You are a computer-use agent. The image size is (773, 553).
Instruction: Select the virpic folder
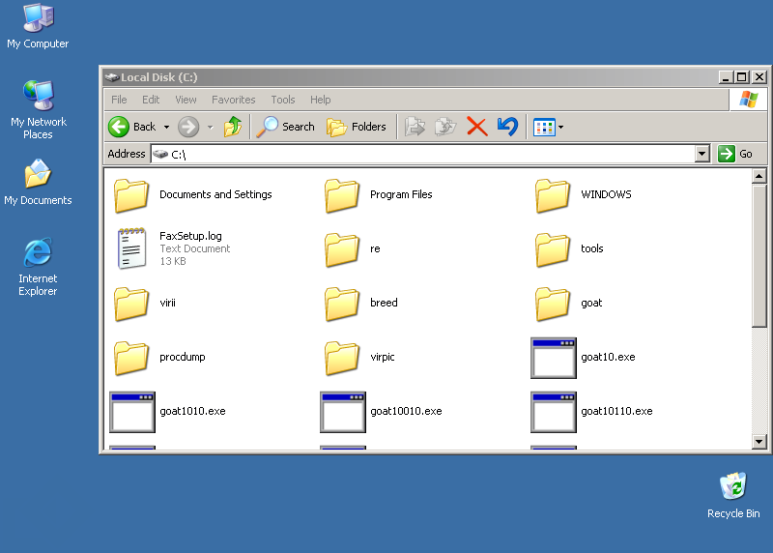[x=359, y=358]
